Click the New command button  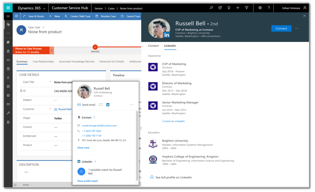(54, 16)
